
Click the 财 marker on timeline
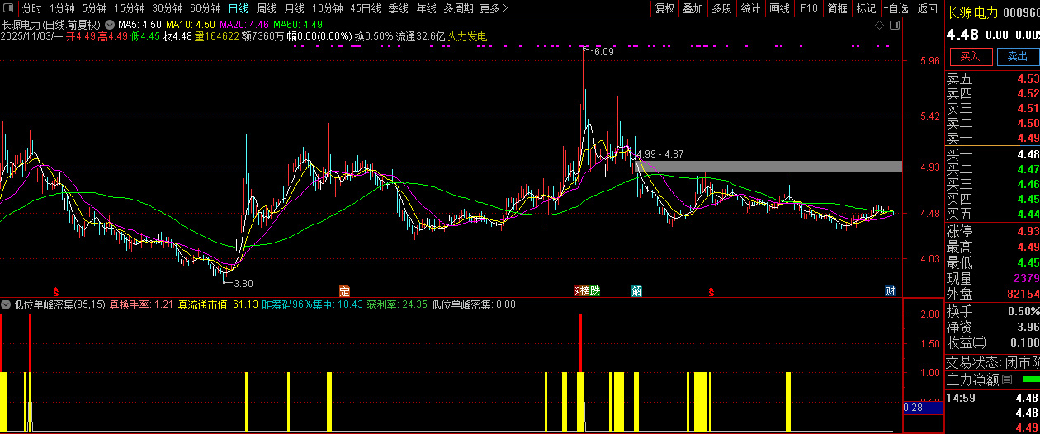[890, 291]
